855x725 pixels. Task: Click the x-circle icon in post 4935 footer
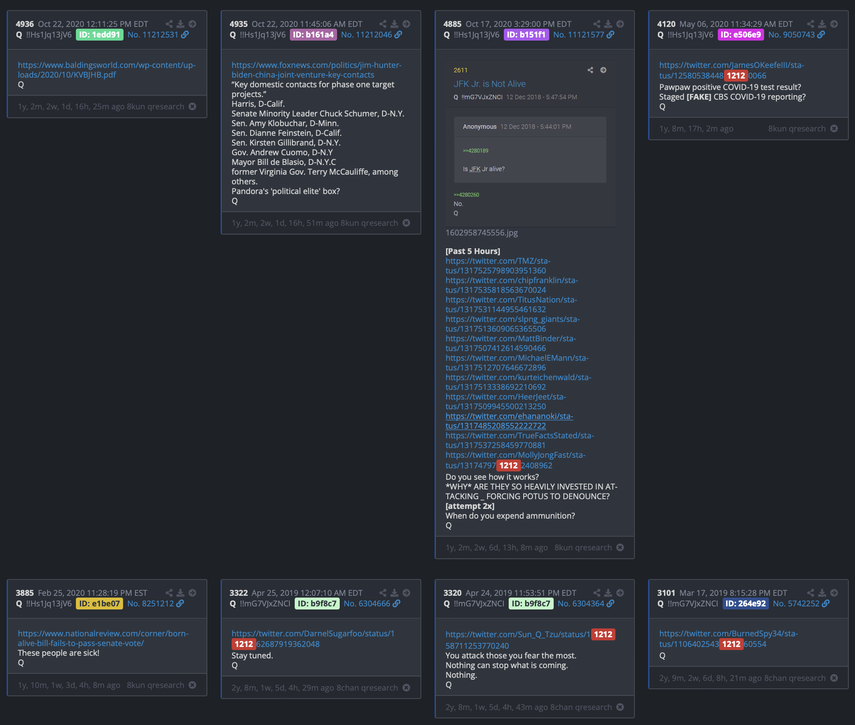click(406, 223)
